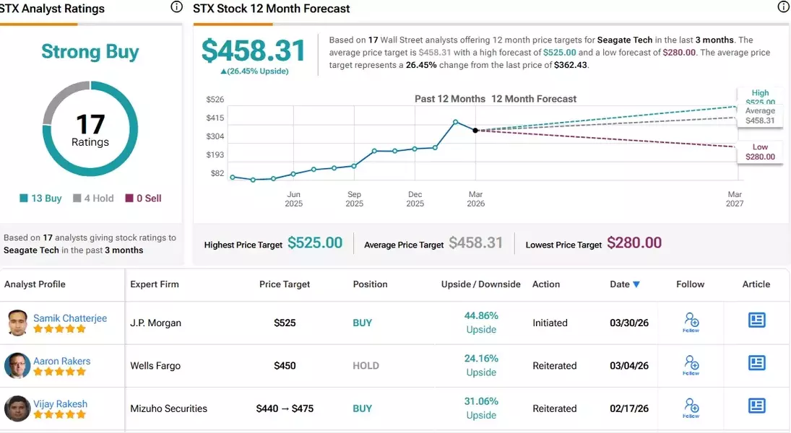Sort table by Date column arrow
Screen dimensions: 791x433
[636, 284]
